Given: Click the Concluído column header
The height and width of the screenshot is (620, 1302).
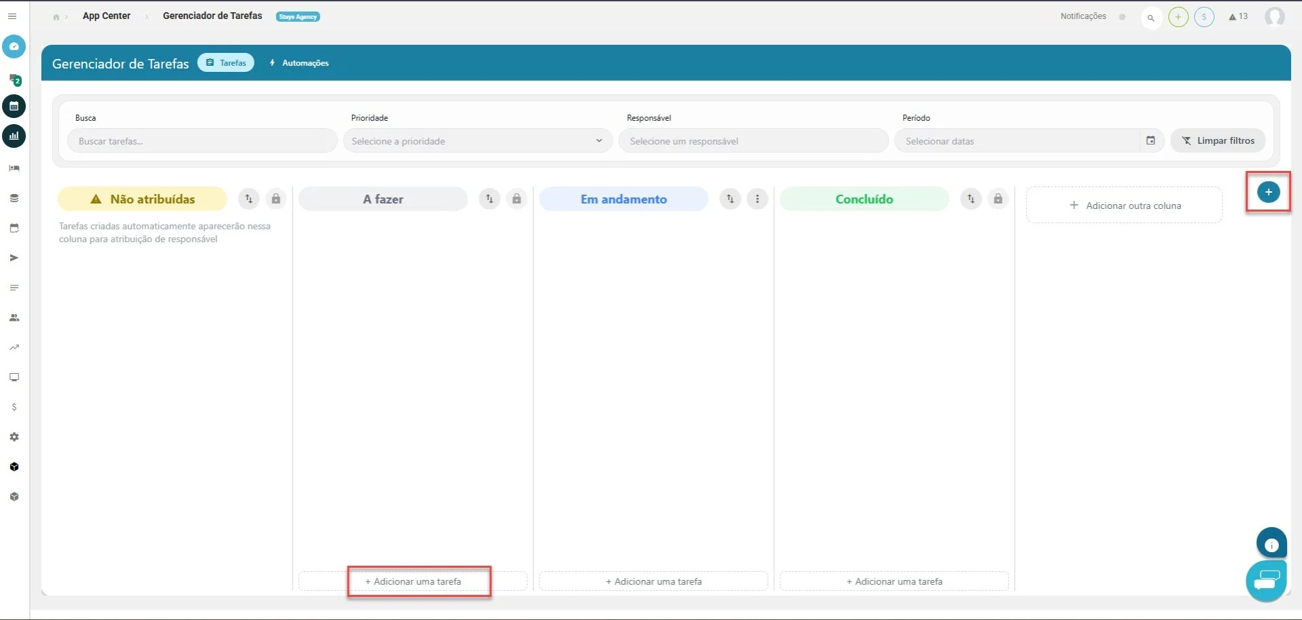Looking at the screenshot, I should pos(864,199).
